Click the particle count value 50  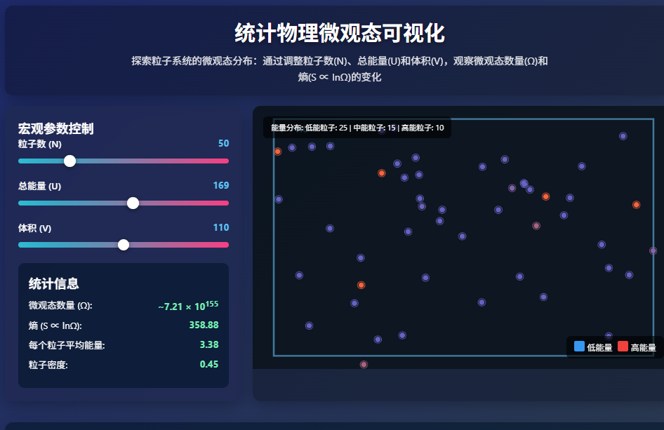click(223, 144)
